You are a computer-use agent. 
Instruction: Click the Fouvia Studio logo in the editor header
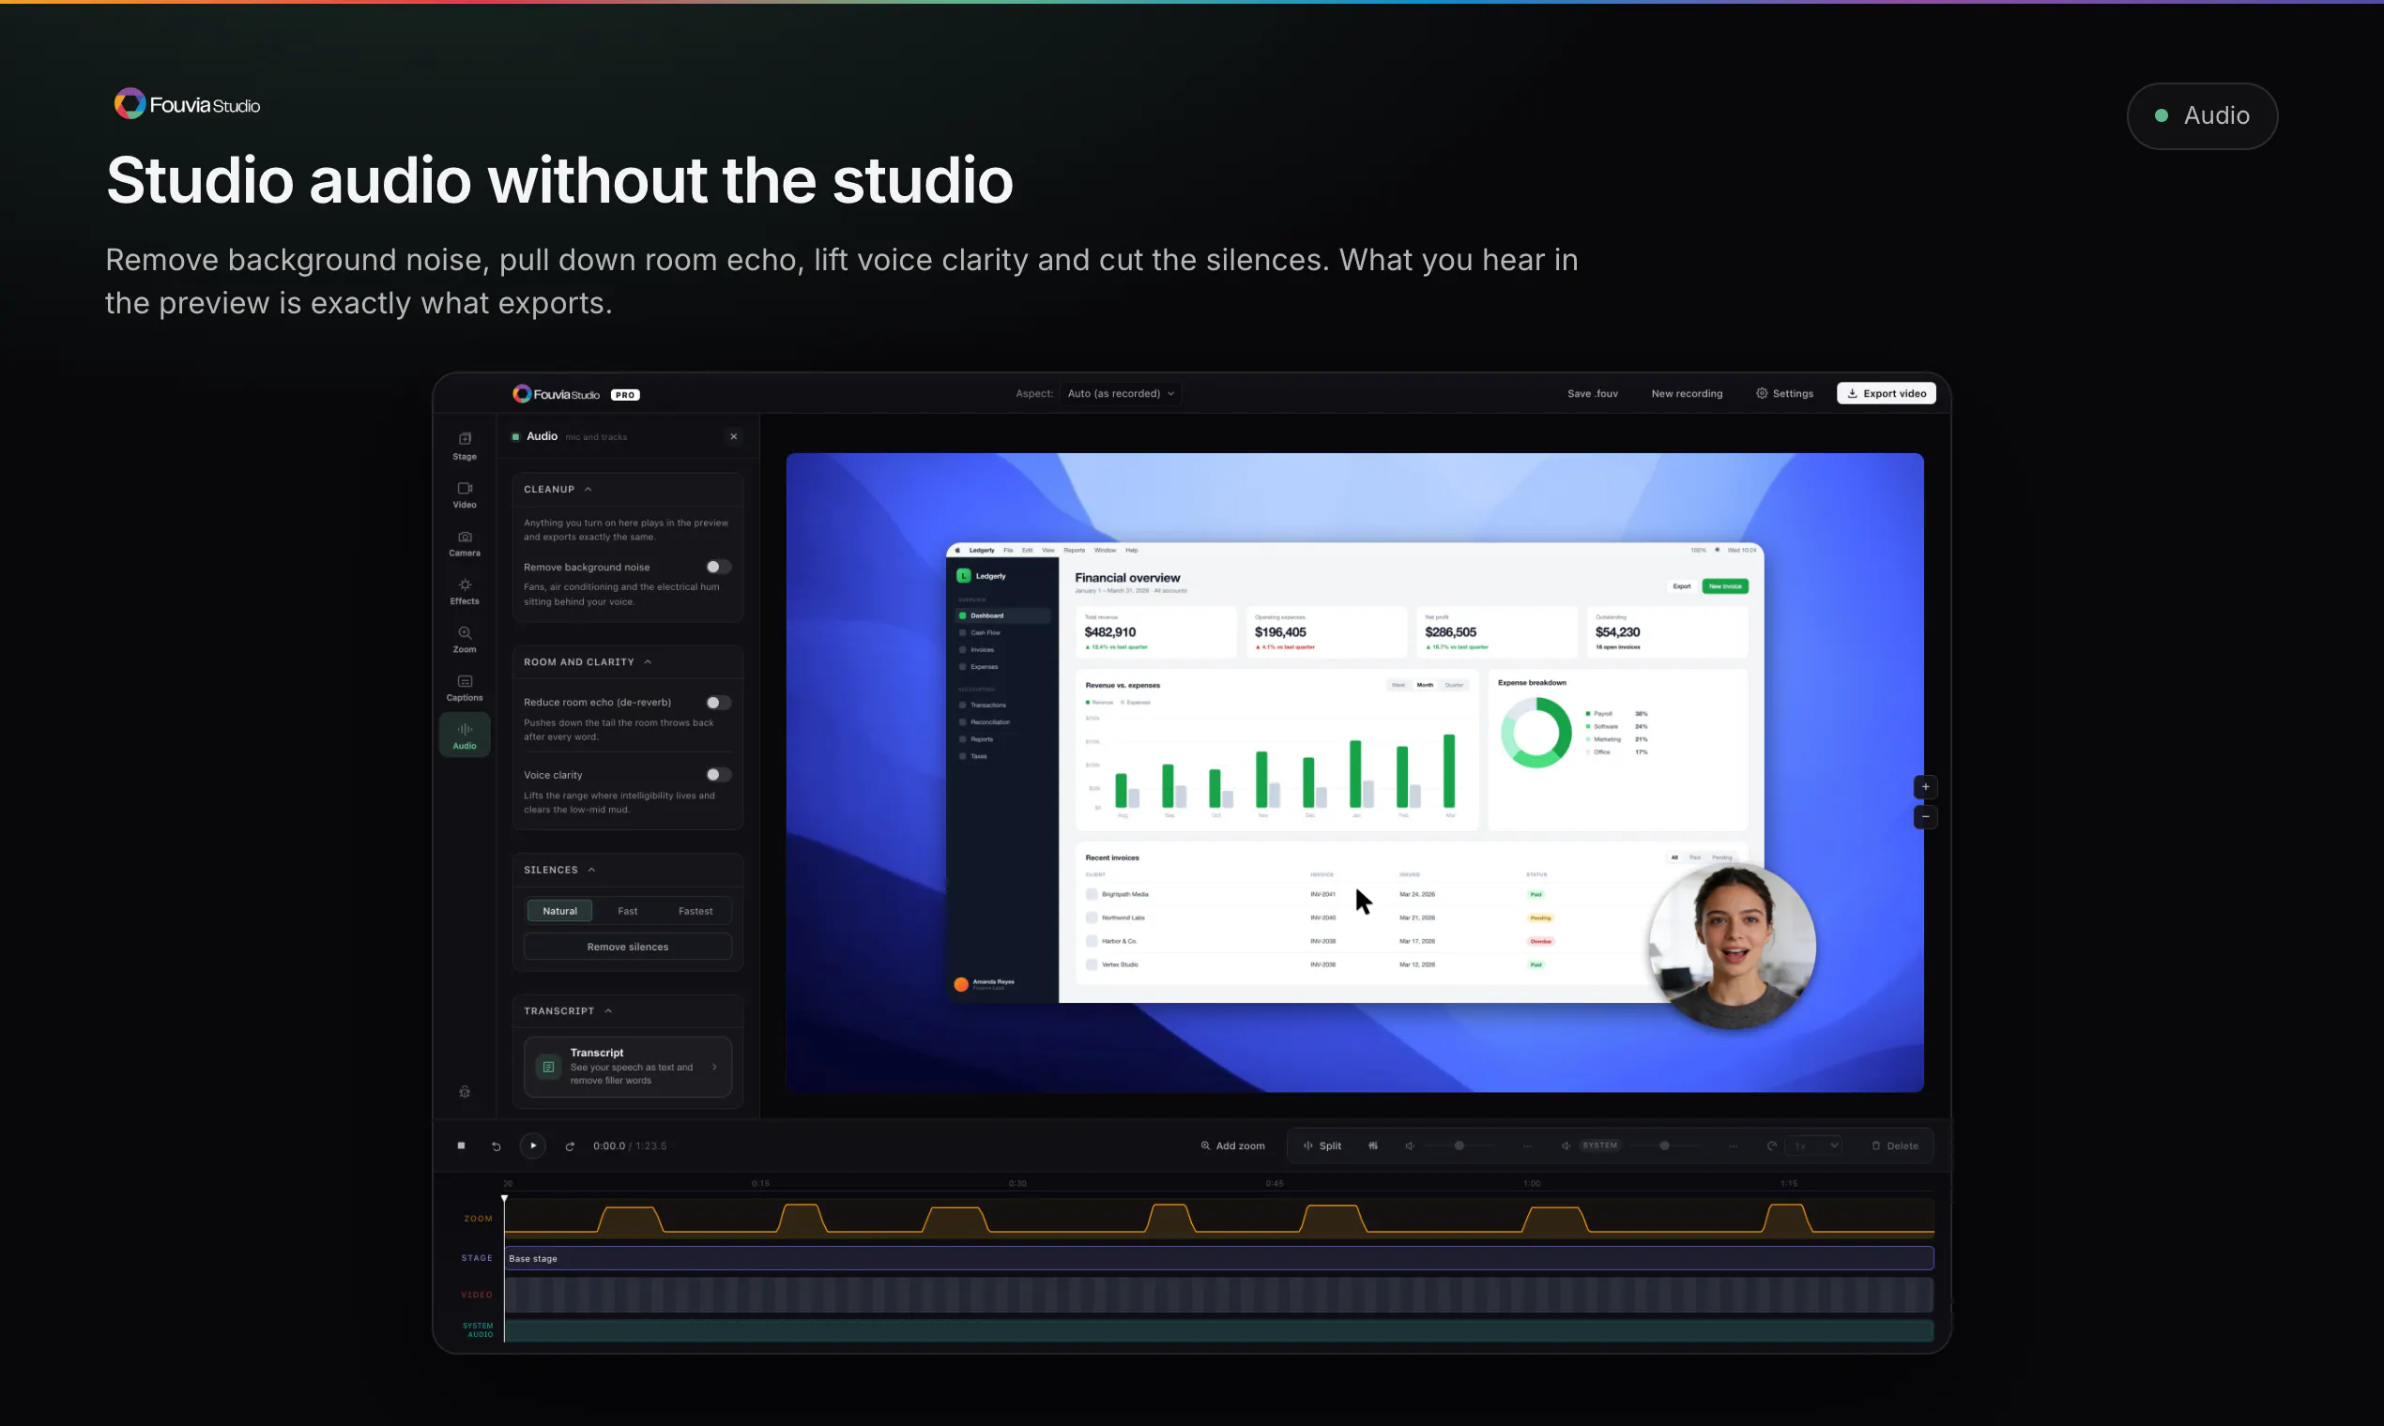[556, 394]
